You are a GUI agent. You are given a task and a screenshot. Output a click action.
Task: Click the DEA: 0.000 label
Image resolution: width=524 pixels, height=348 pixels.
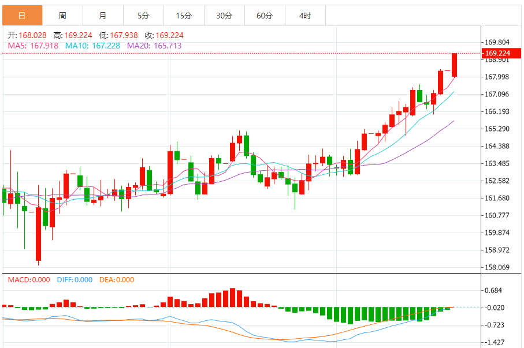117,280
